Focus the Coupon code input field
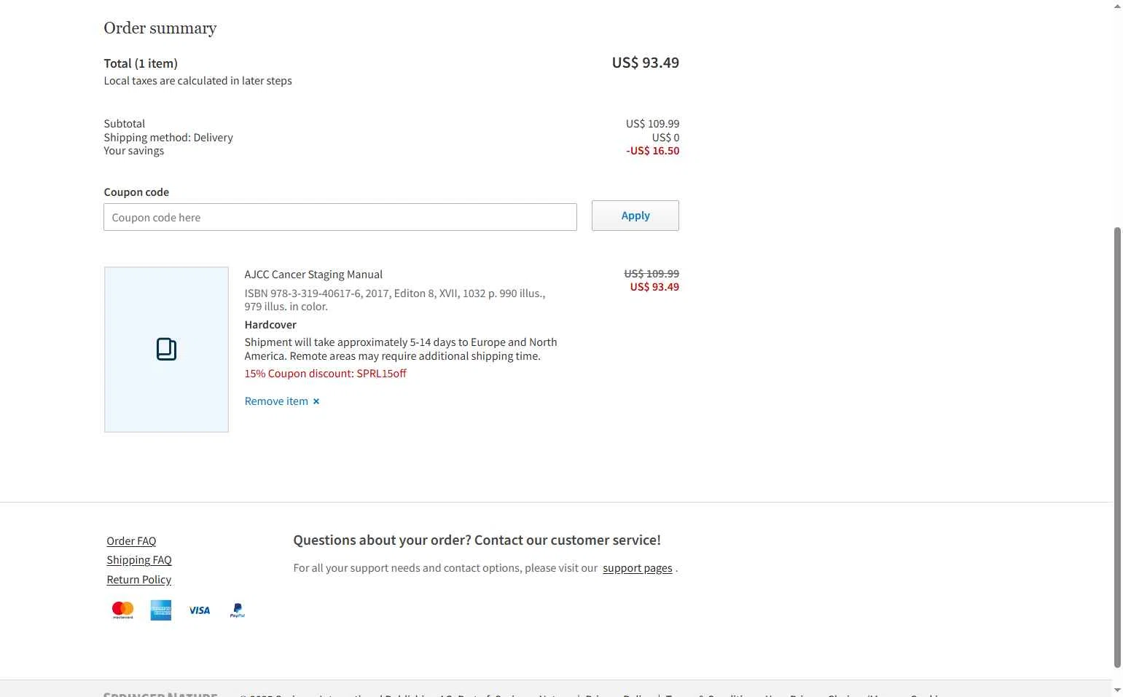Viewport: 1123px width, 697px height. click(x=340, y=217)
